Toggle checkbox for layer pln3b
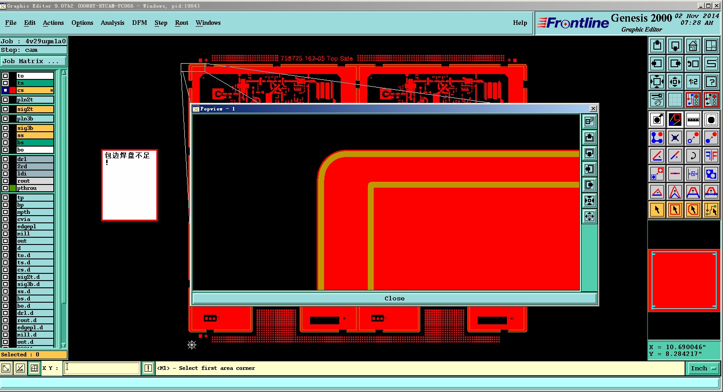Image resolution: width=723 pixels, height=392 pixels. pyautogui.click(x=5, y=119)
